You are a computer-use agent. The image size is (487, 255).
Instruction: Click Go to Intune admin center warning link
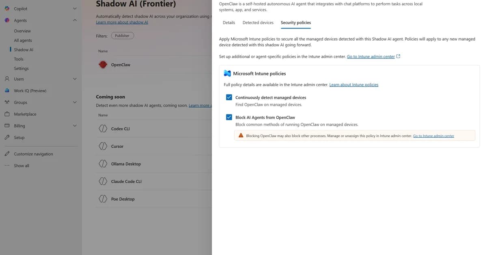tap(433, 136)
